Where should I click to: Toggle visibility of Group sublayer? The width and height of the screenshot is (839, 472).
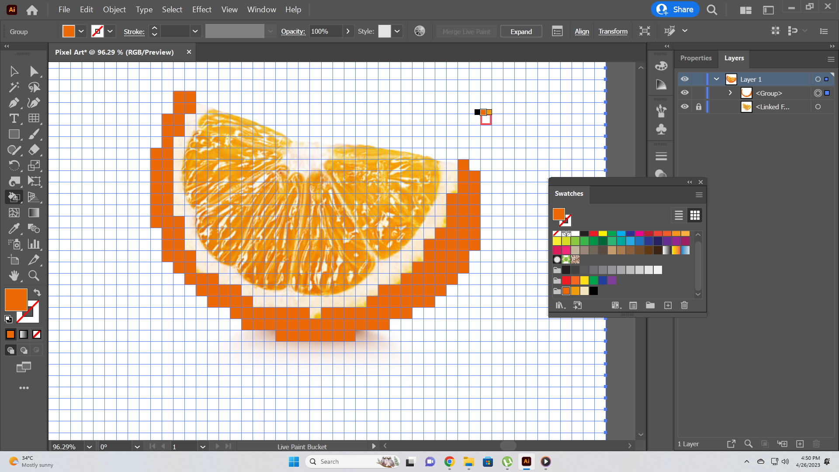click(x=684, y=93)
